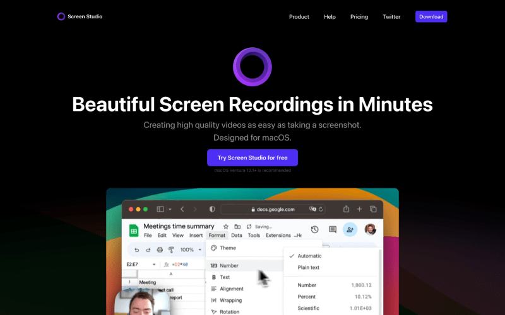Click Try Screen Studio for free
This screenshot has width=505, height=315.
tap(252, 157)
